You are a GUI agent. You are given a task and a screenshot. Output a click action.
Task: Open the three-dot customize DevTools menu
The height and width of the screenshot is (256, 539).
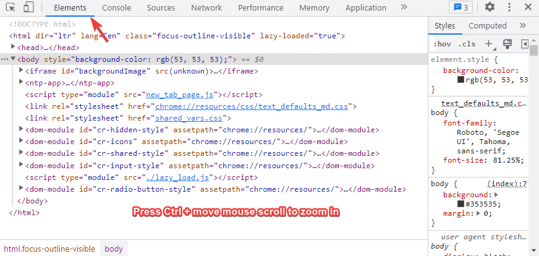509,7
